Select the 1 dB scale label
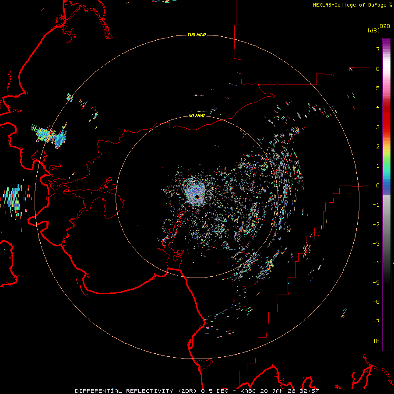The image size is (394, 394). 378,166
